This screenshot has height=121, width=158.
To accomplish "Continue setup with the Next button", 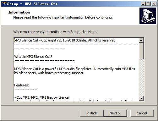I will tap(115, 113).
